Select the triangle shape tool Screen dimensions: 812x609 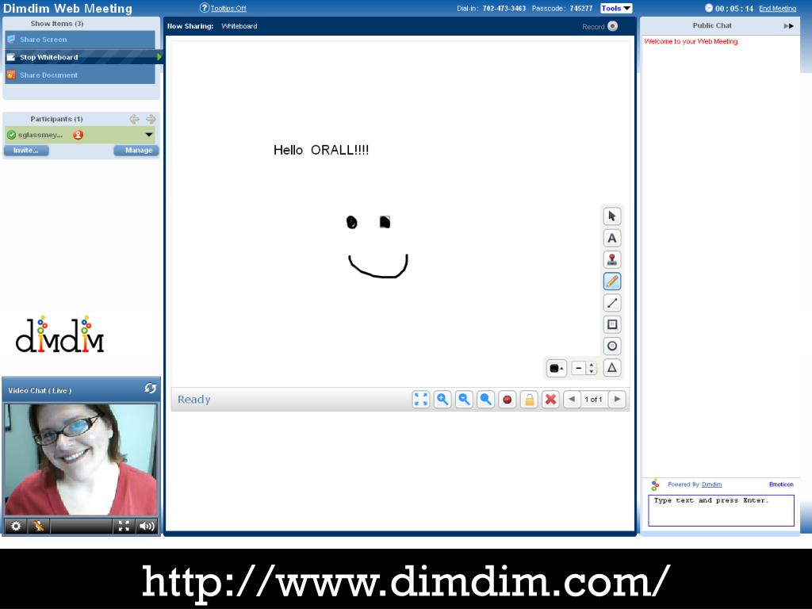coord(611,368)
